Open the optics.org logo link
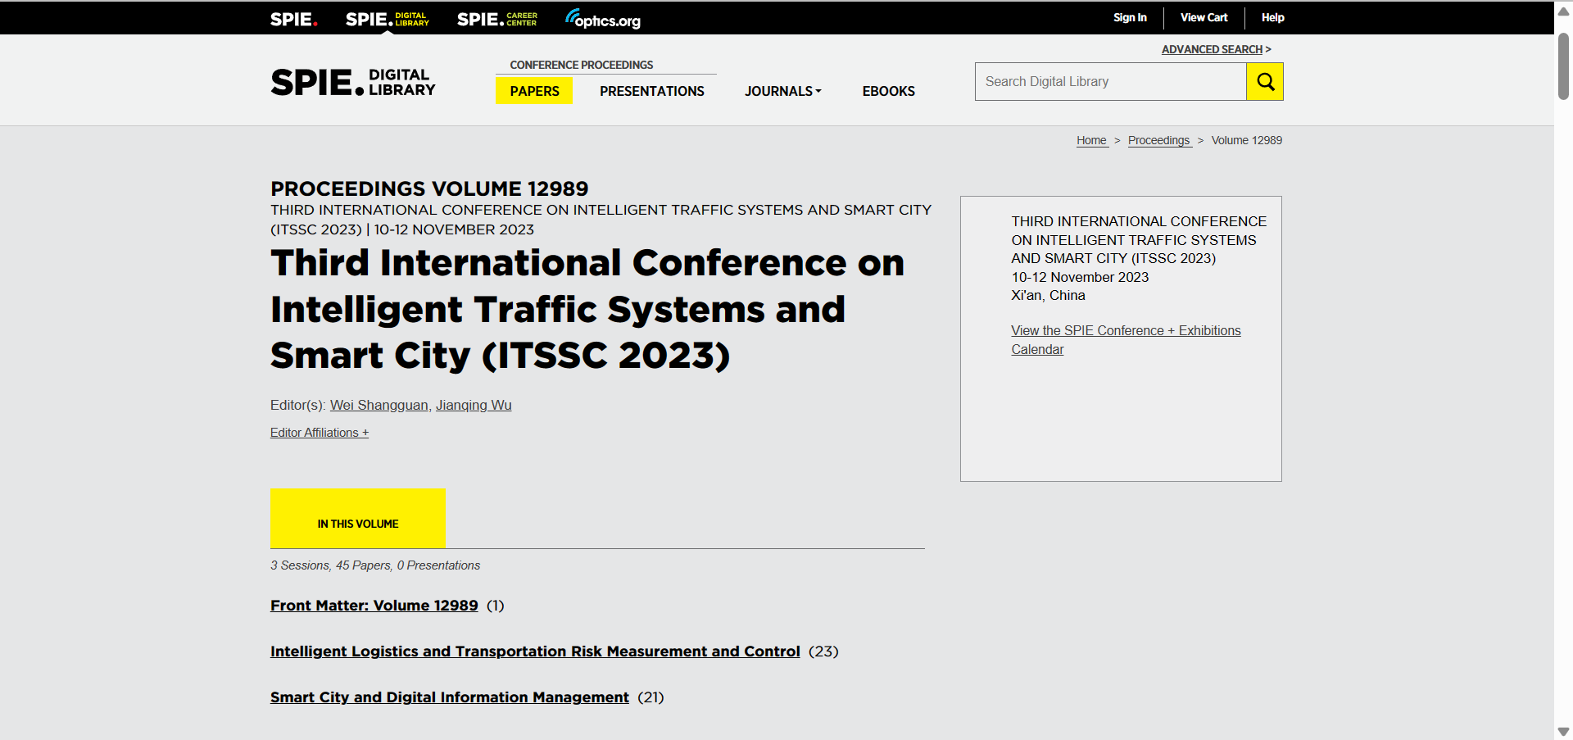 [603, 19]
